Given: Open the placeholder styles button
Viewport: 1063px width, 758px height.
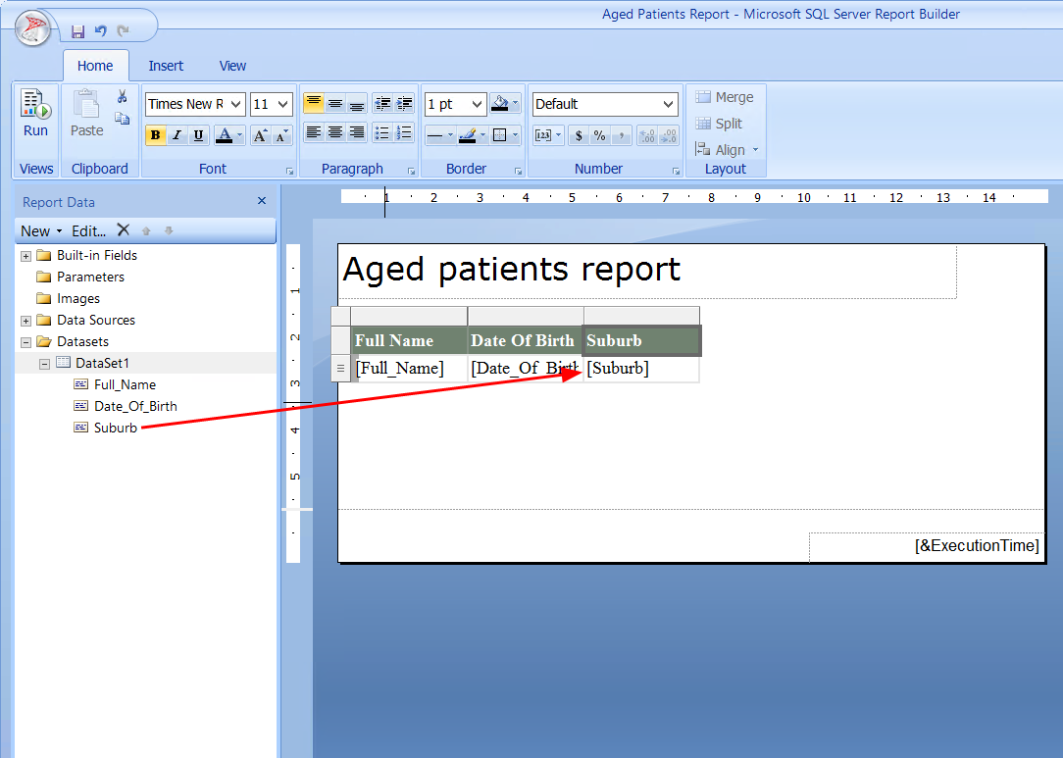Looking at the screenshot, I should pos(548,135).
